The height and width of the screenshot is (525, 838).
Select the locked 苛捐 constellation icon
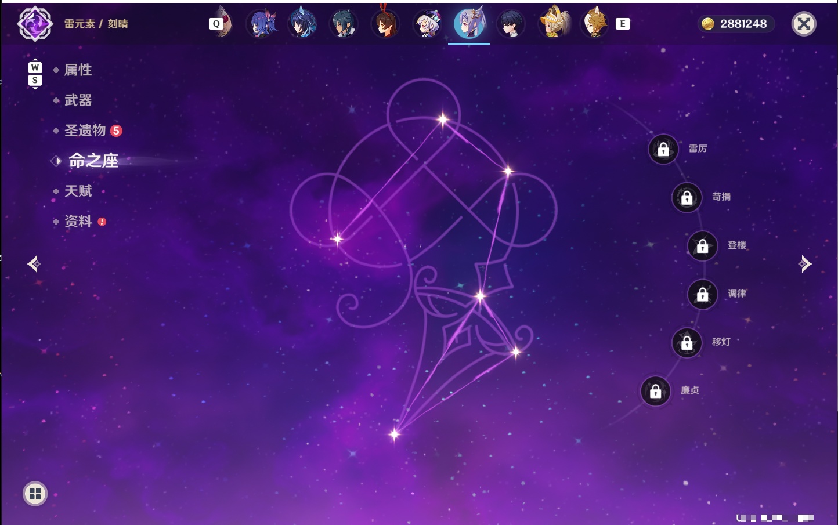click(687, 197)
